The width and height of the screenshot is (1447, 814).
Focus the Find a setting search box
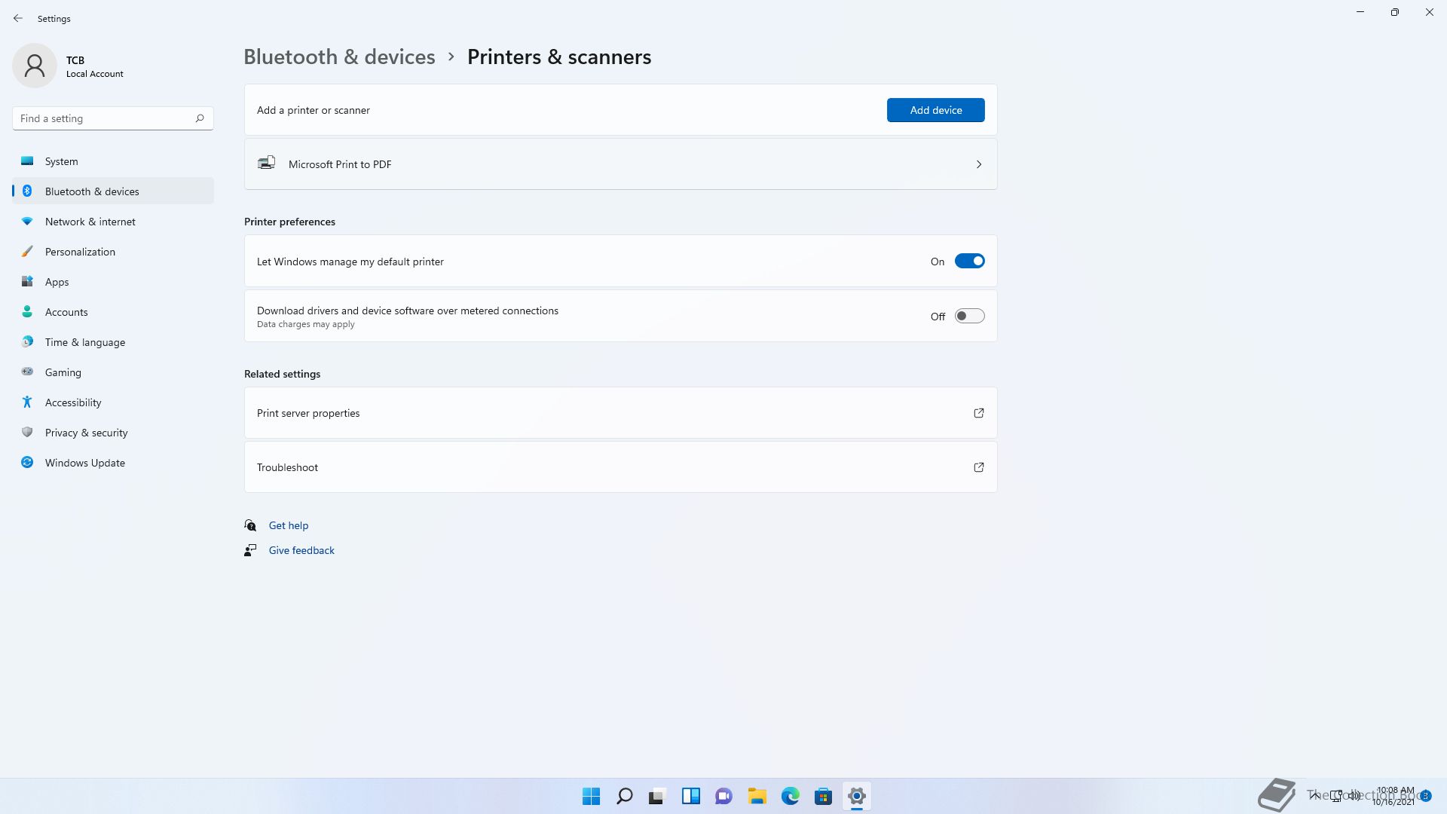[113, 118]
